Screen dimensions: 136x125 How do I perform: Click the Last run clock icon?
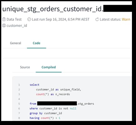(29, 19)
